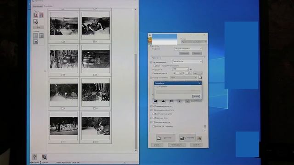Click the 'Просмотр' (Preview) button
Screen dimensions: 294x165
(165, 138)
